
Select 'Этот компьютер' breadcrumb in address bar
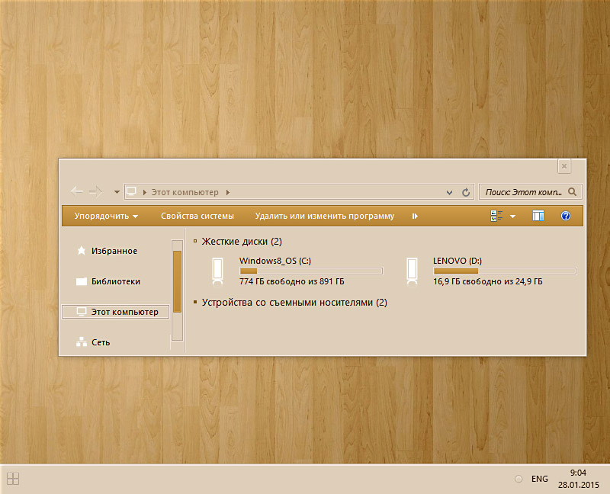tap(185, 192)
